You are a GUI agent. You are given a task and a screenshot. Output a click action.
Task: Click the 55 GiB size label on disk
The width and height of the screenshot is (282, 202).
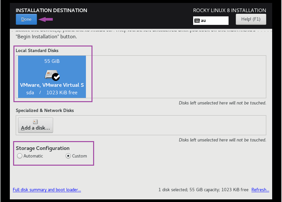point(52,61)
